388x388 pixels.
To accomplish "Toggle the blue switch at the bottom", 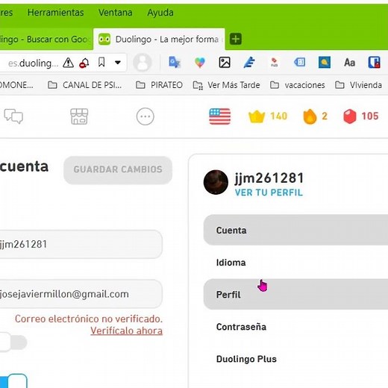I will pyautogui.click(x=13, y=381).
